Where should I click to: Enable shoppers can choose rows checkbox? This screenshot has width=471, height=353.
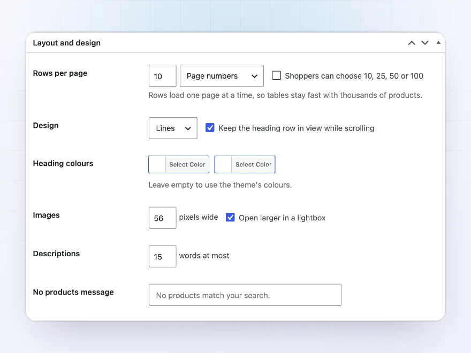(276, 75)
